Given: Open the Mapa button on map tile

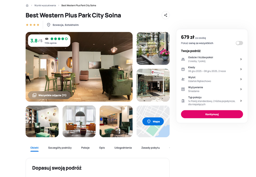Looking at the screenshot, I should 153,121.
